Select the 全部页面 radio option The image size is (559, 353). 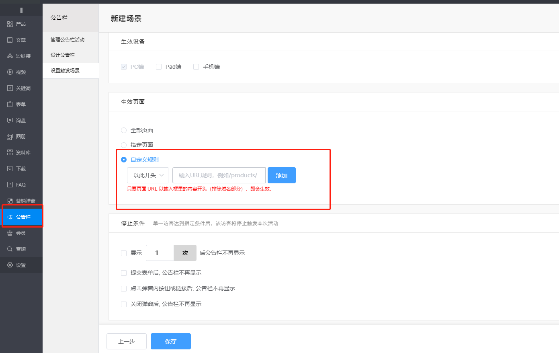coord(124,130)
